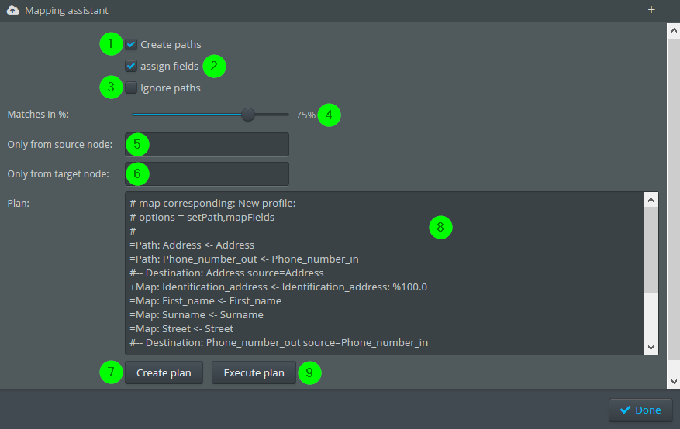Image resolution: width=680 pixels, height=429 pixels.
Task: Click the plus icon in the title bar
Action: (x=651, y=10)
